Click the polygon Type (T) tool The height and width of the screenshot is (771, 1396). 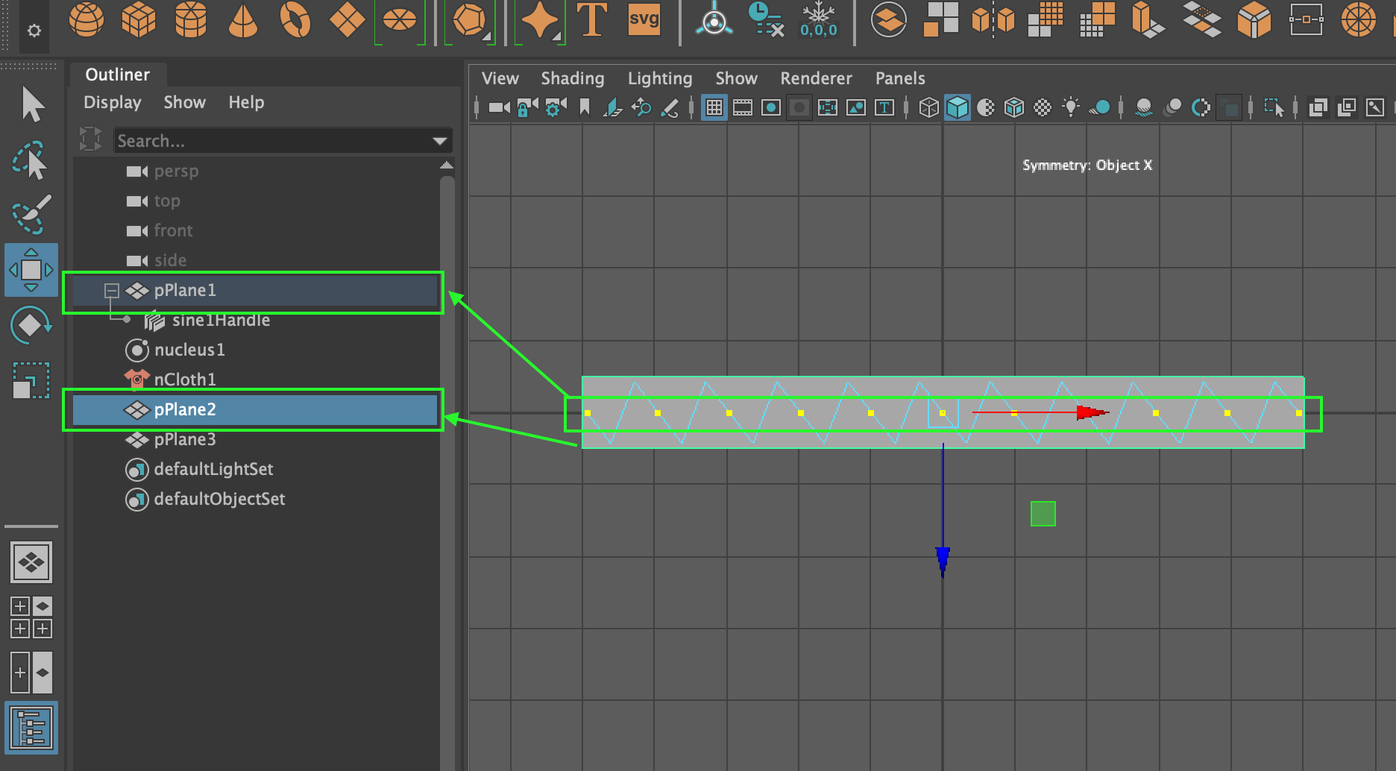[x=592, y=19]
